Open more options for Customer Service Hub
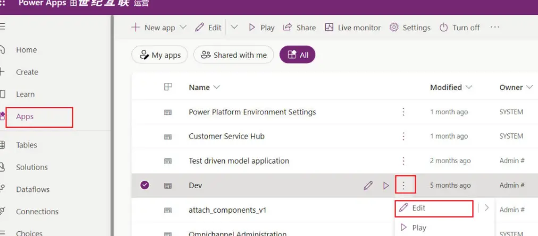 pyautogui.click(x=404, y=136)
